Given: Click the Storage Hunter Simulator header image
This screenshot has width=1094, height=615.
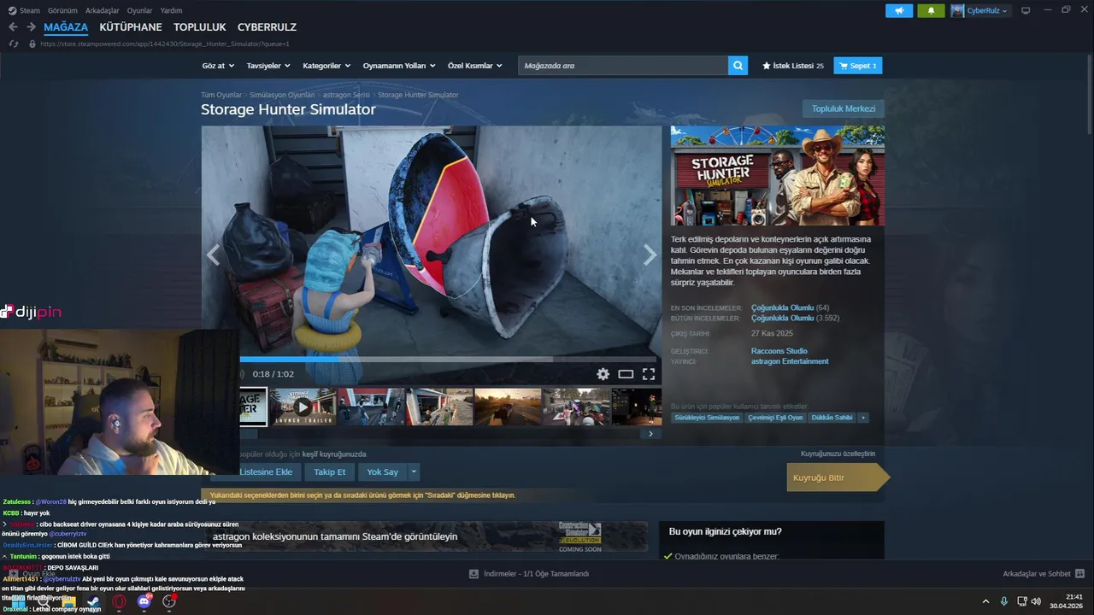Looking at the screenshot, I should point(778,175).
